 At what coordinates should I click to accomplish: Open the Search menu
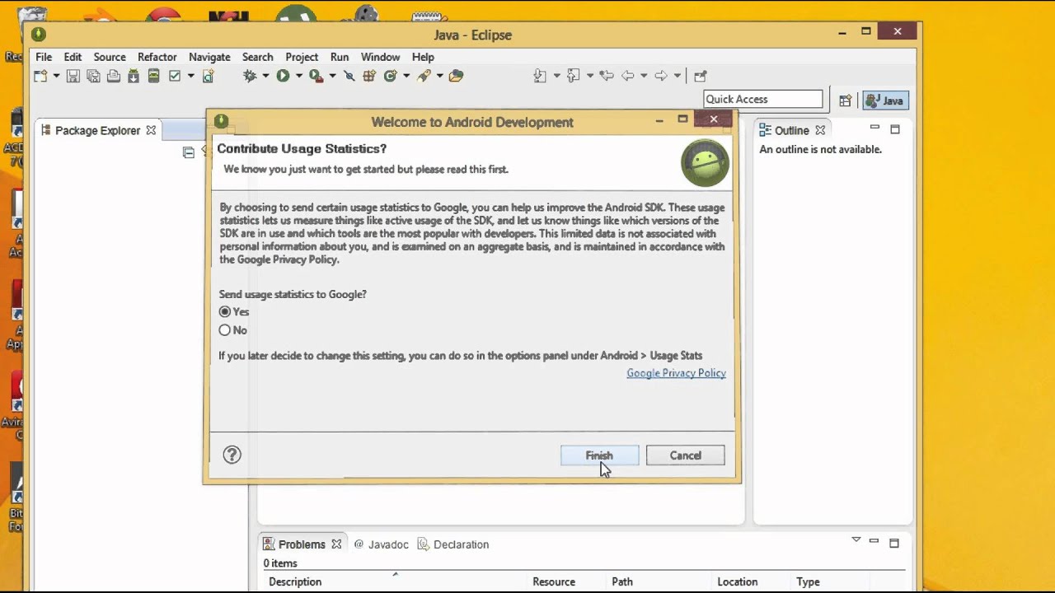click(257, 57)
